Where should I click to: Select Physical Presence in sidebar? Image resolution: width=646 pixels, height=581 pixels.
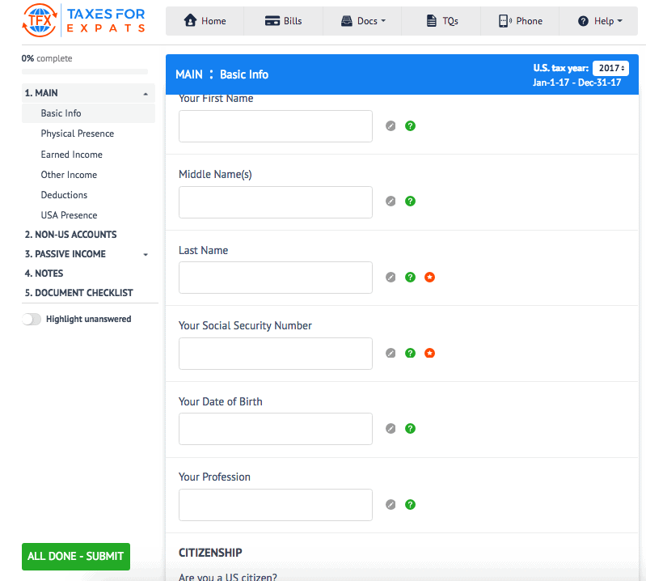coord(78,134)
